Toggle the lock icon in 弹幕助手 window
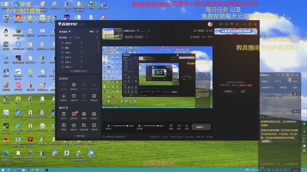 287,75
